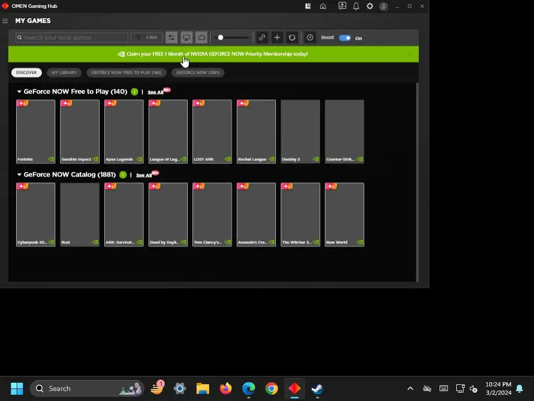Image resolution: width=534 pixels, height=401 pixels.
Task: Open the Filter dropdown
Action: [147, 38]
